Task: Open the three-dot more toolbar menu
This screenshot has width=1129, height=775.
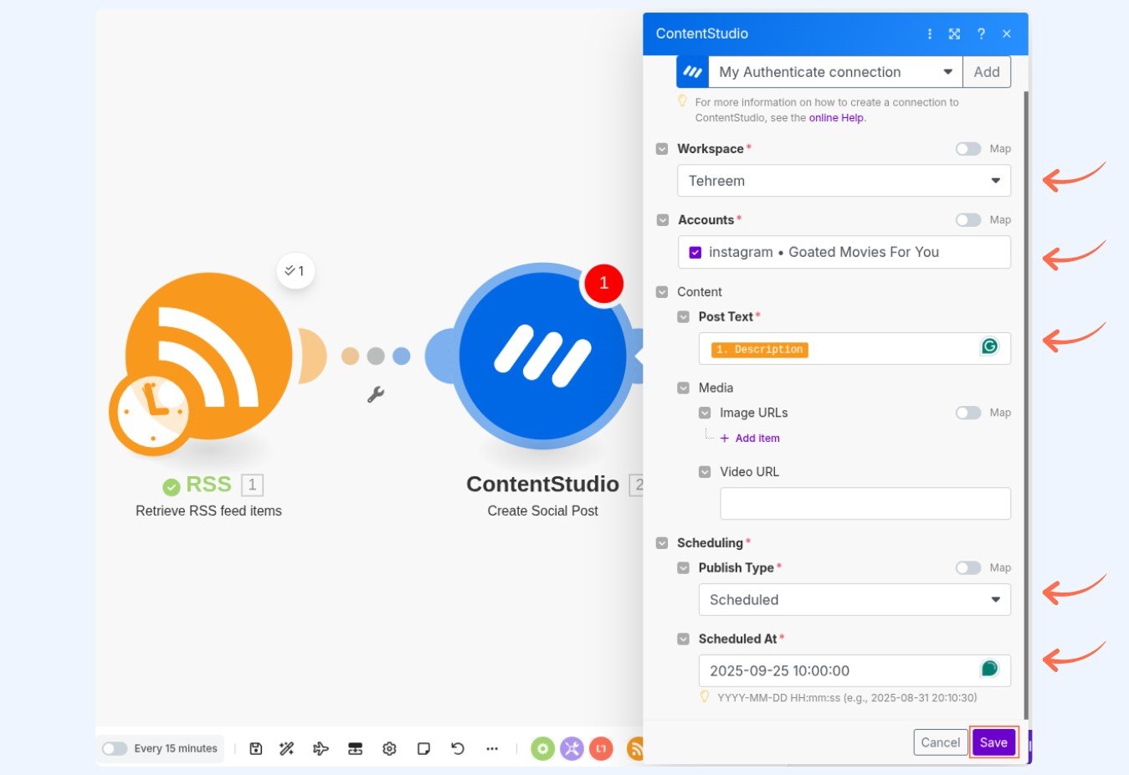Action: 492,748
